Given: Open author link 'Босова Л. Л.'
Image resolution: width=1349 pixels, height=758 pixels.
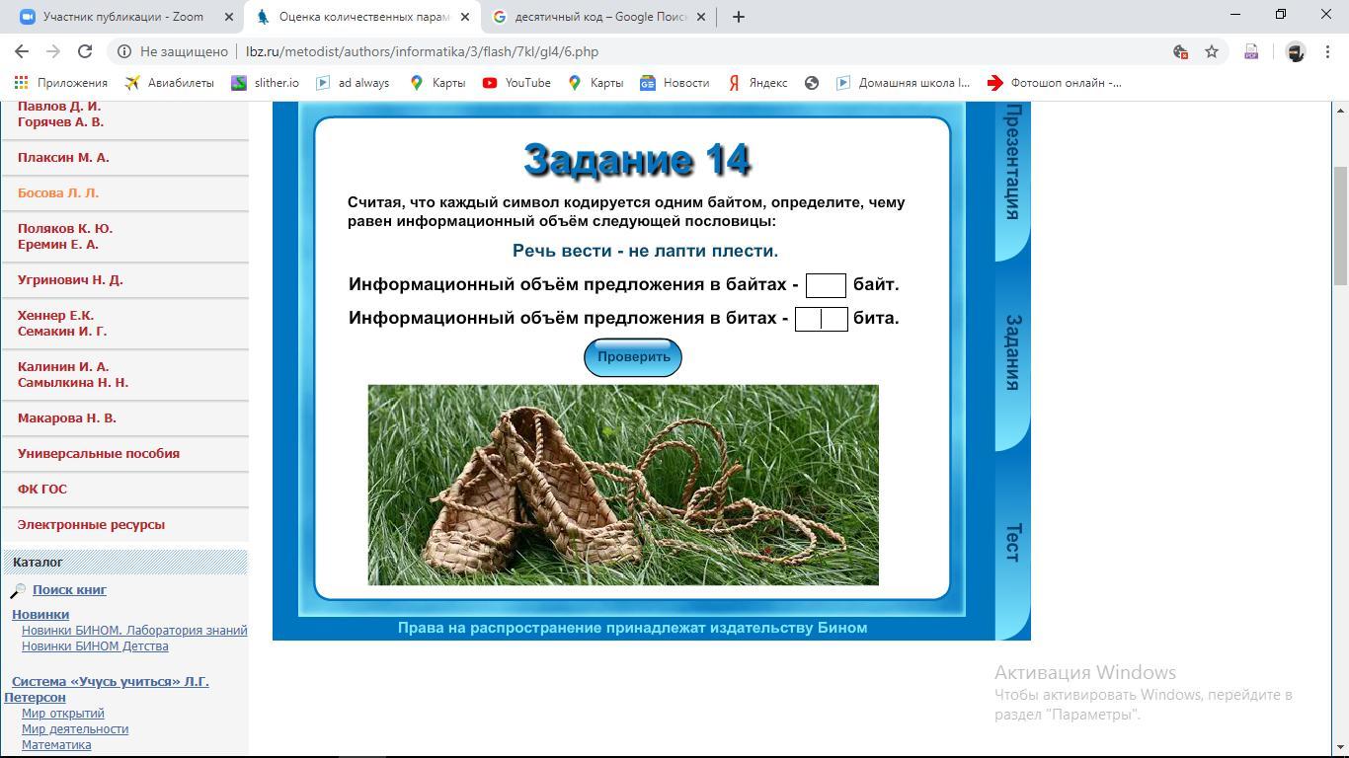Looking at the screenshot, I should point(58,192).
